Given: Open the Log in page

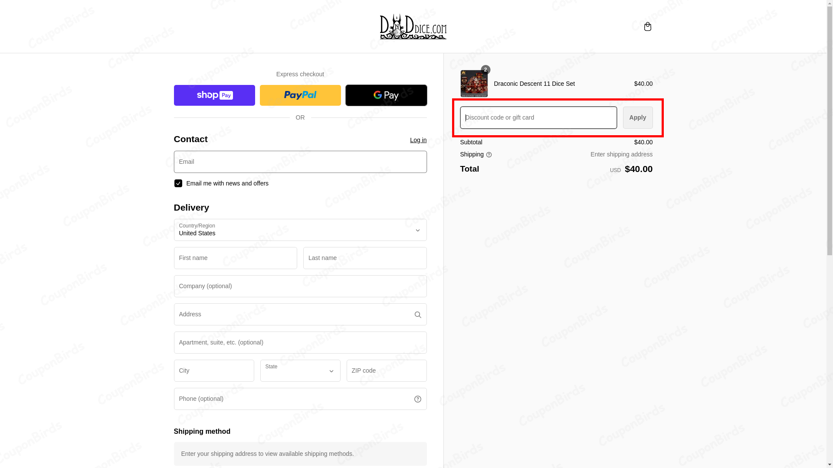Looking at the screenshot, I should coord(418,140).
